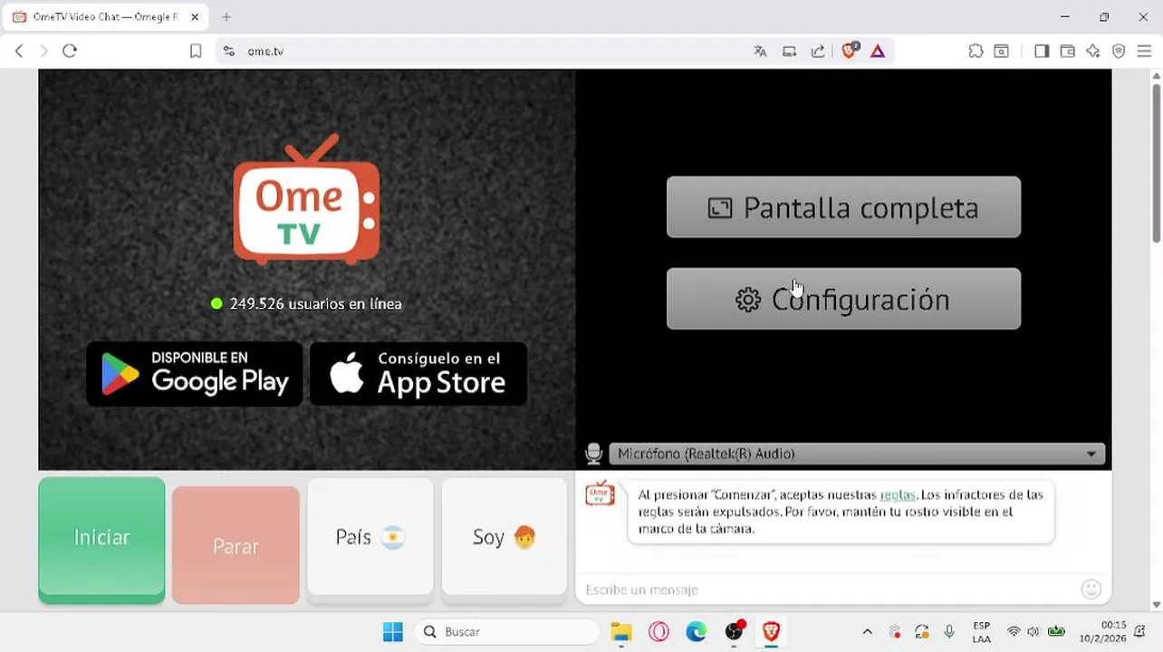Image resolution: width=1163 pixels, height=652 pixels.
Task: Open OBS Studio from the taskbar
Action: (x=734, y=632)
